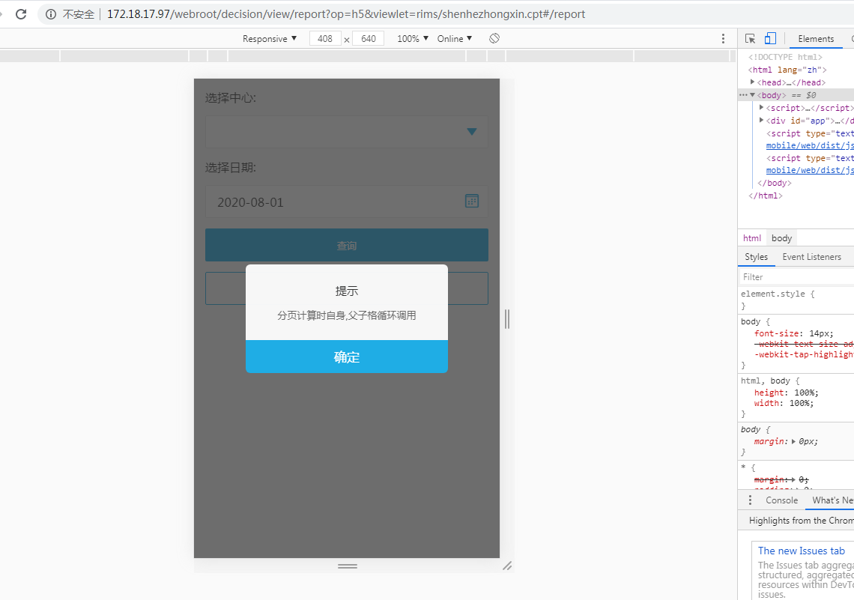
Task: Click the 查询 query button
Action: [x=347, y=245]
